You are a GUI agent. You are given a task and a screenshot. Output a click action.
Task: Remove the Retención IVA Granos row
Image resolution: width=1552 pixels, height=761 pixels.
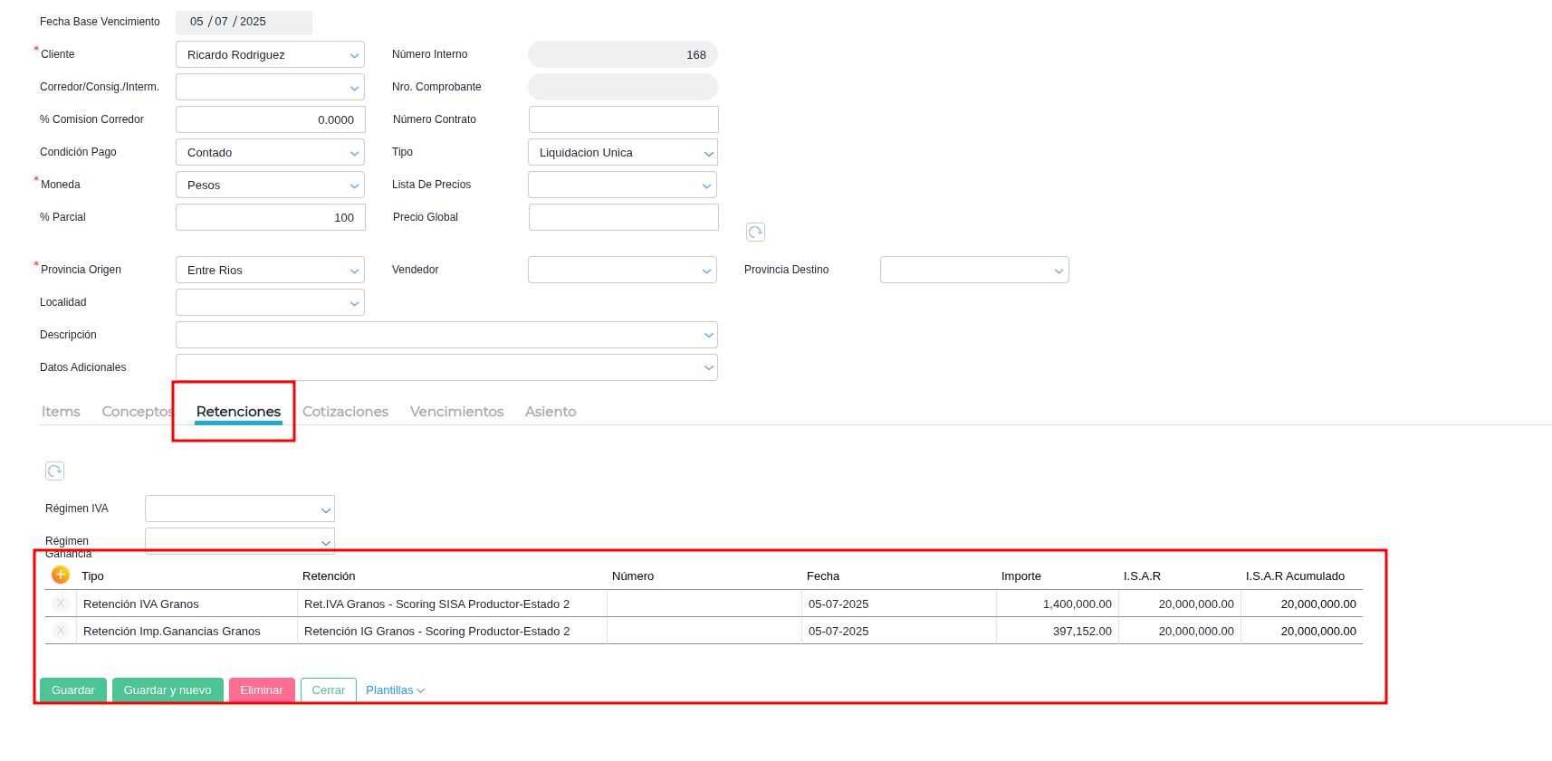point(61,604)
